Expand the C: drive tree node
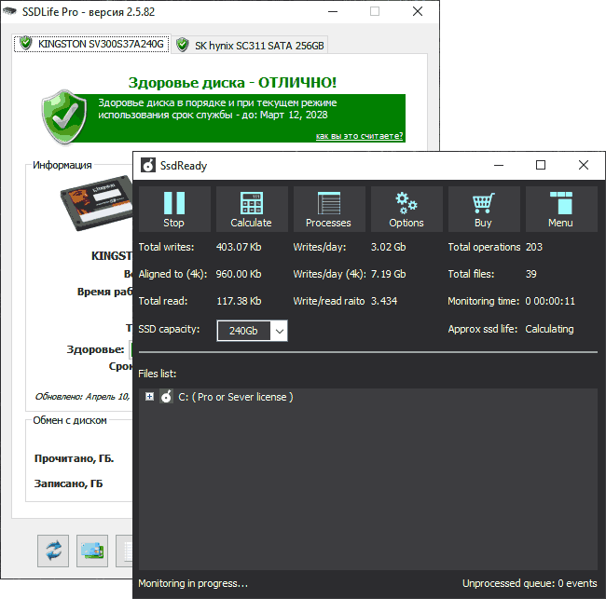The height and width of the screenshot is (599, 606). pos(149,397)
